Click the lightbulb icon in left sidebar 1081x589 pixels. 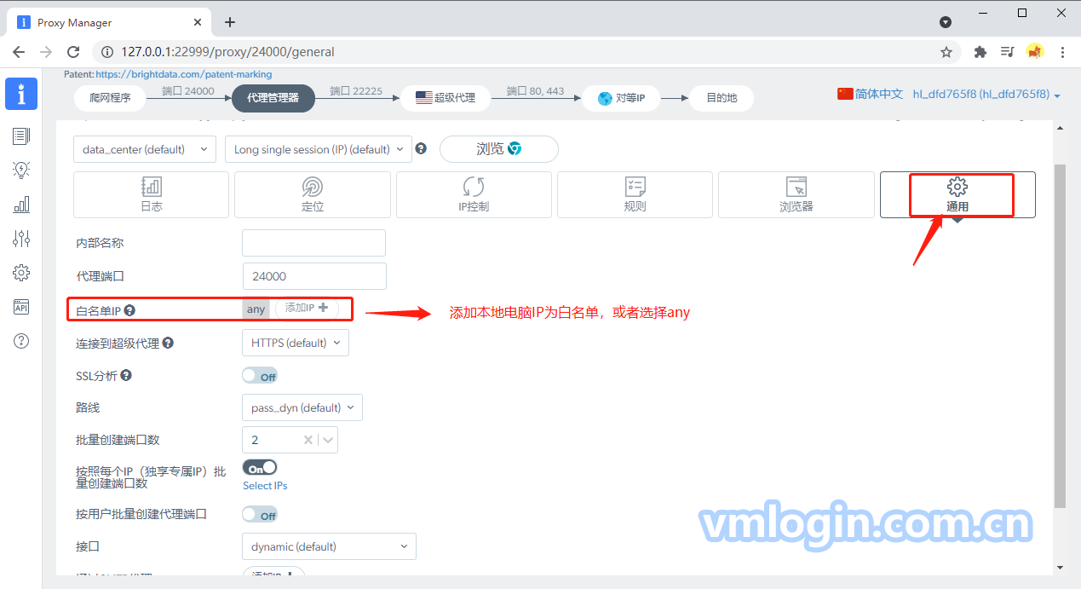(21, 170)
